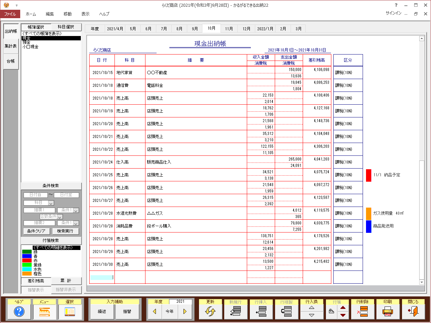Open help with the blue question mark icon
Viewport: 431px width, 323px height.
[x=19, y=312]
